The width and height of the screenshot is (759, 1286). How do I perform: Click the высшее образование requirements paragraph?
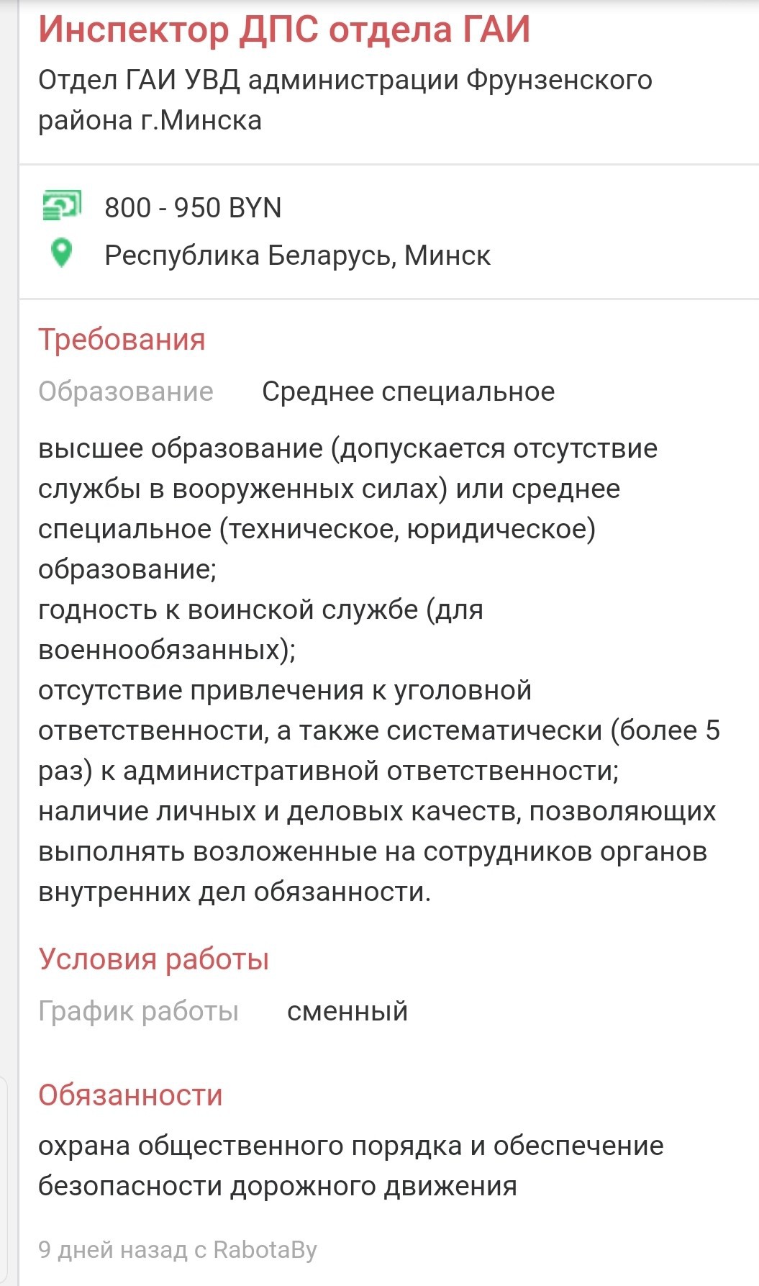pyautogui.click(x=347, y=509)
